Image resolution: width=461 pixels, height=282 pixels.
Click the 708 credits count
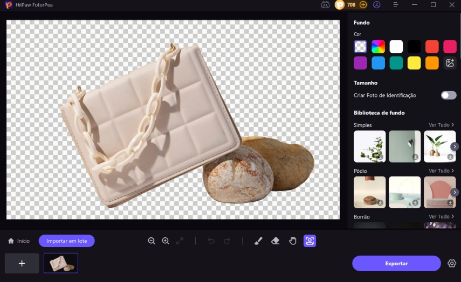[x=351, y=5]
